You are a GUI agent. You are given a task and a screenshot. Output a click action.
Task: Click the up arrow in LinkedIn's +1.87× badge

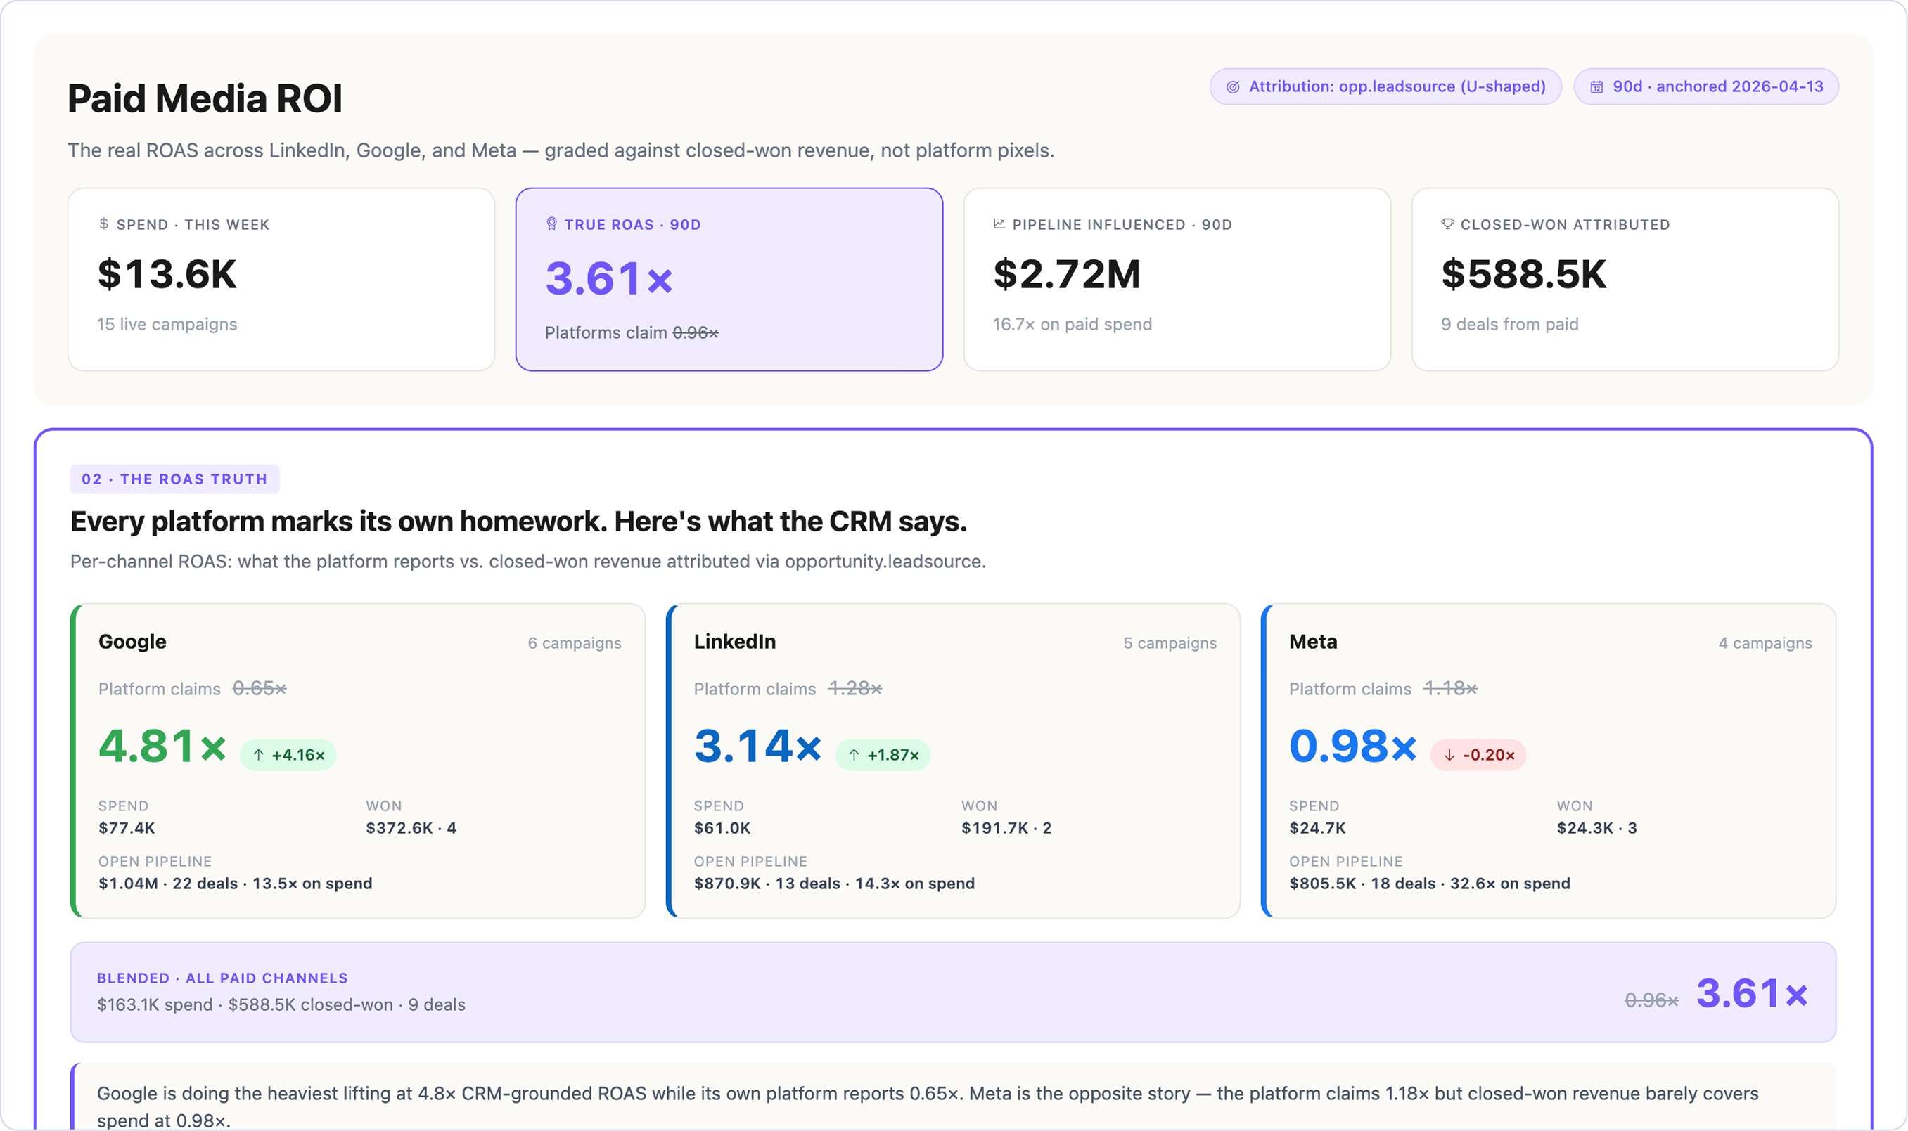(x=854, y=754)
